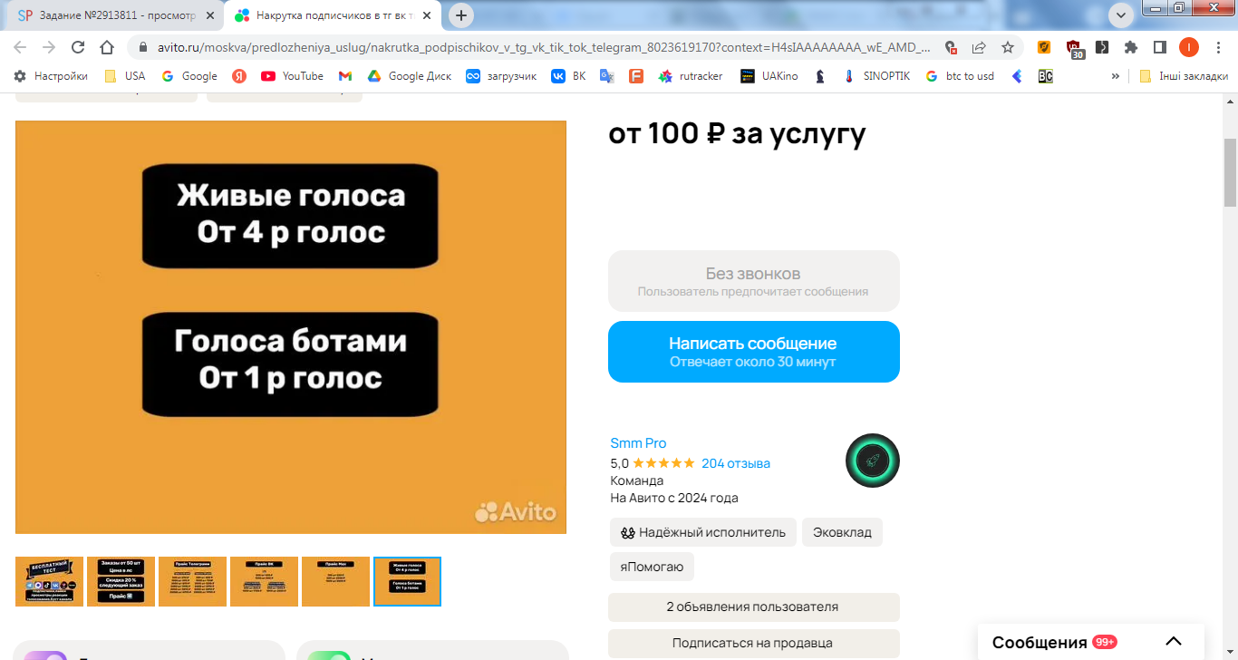Select Бесплатный тест thumbnail
Viewport: 1238px width, 660px height.
click(50, 581)
